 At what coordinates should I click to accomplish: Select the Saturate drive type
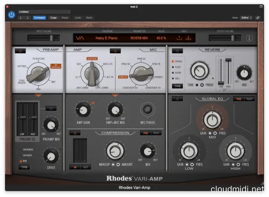26,155
